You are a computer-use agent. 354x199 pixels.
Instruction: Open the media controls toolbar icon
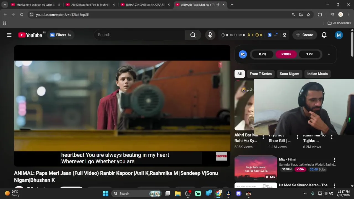[x=332, y=15]
